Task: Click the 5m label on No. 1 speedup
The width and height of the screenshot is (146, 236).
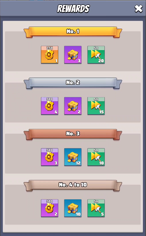Action: click(96, 48)
